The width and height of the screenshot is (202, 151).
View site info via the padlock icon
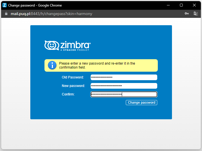point(6,14)
